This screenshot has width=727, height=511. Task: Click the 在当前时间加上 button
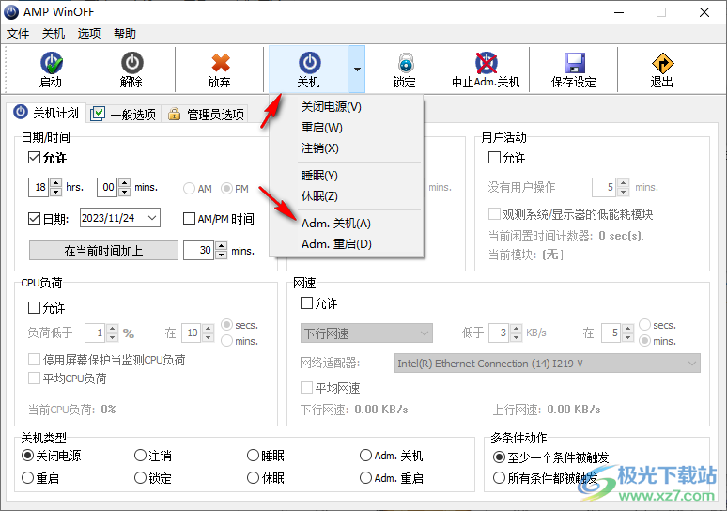coord(103,251)
